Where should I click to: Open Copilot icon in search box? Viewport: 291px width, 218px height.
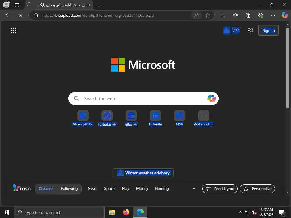(x=211, y=98)
